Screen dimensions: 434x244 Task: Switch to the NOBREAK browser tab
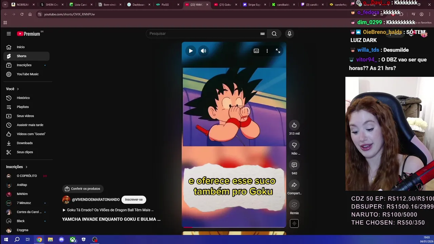coord(23,5)
